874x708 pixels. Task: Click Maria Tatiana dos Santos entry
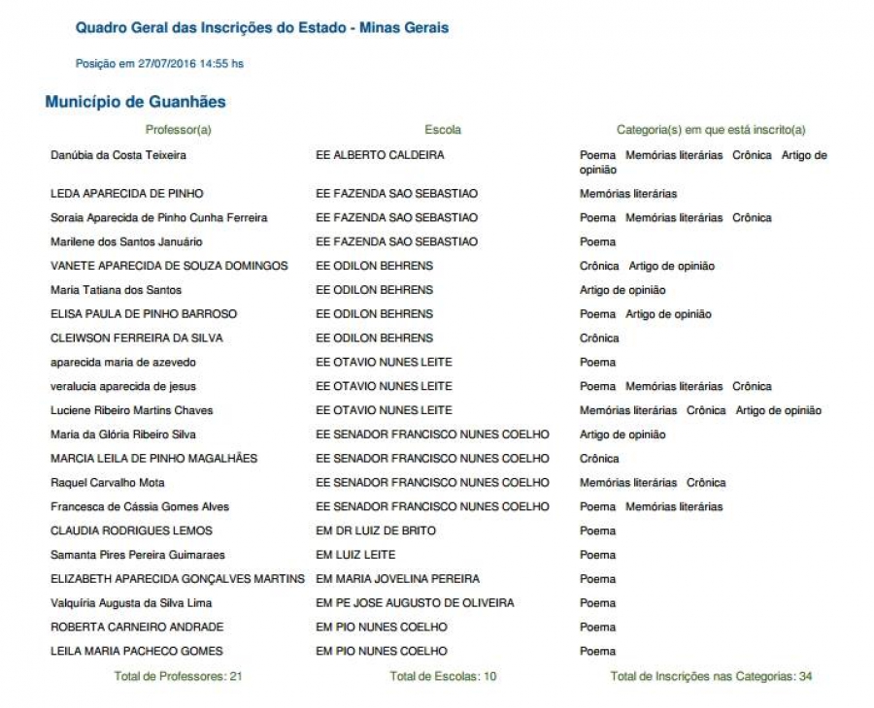(x=116, y=290)
